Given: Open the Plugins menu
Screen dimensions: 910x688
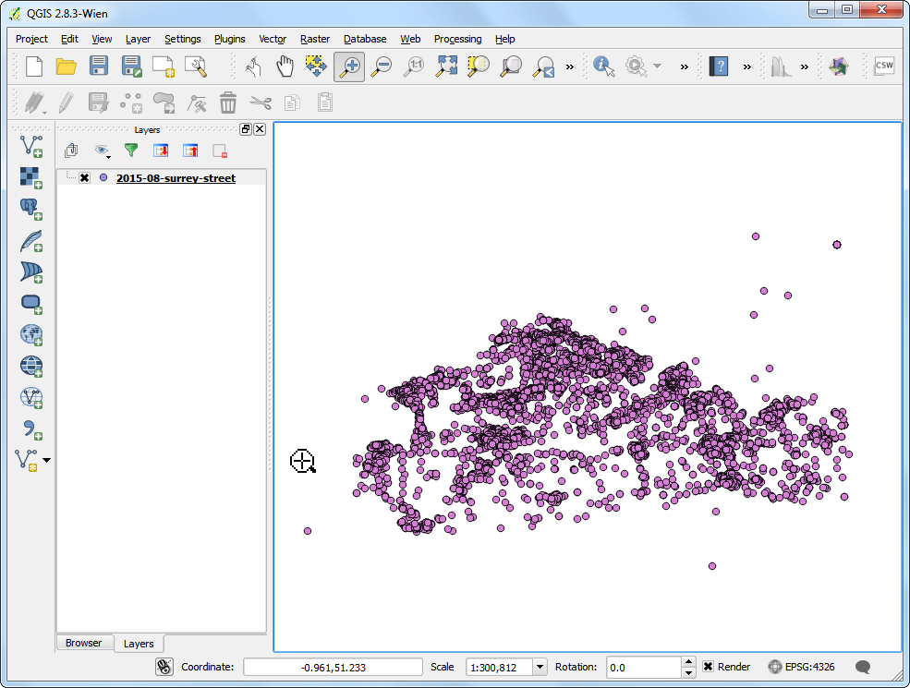Looking at the screenshot, I should (229, 39).
